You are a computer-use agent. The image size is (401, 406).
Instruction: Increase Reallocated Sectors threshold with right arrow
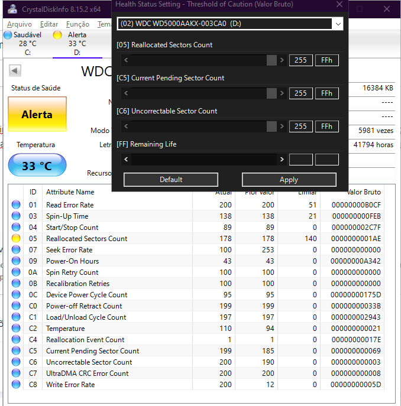coord(282,60)
